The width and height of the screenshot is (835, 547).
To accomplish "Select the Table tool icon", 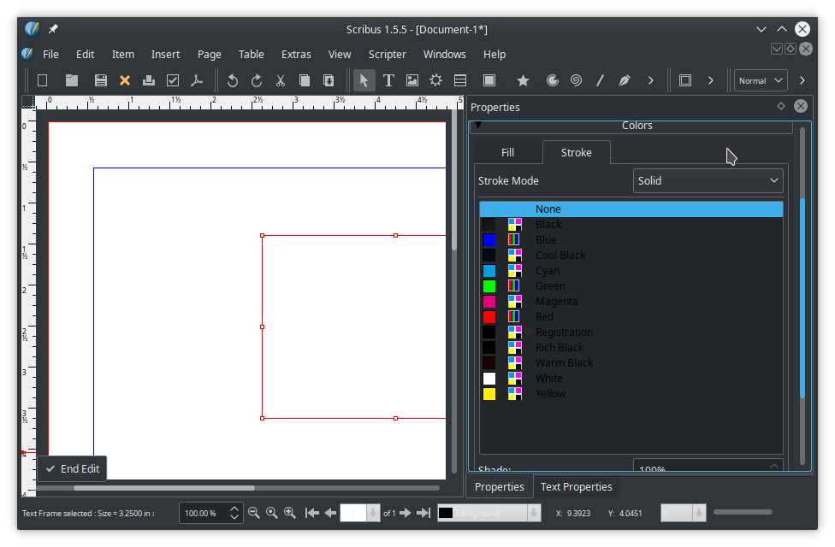I will (x=460, y=80).
